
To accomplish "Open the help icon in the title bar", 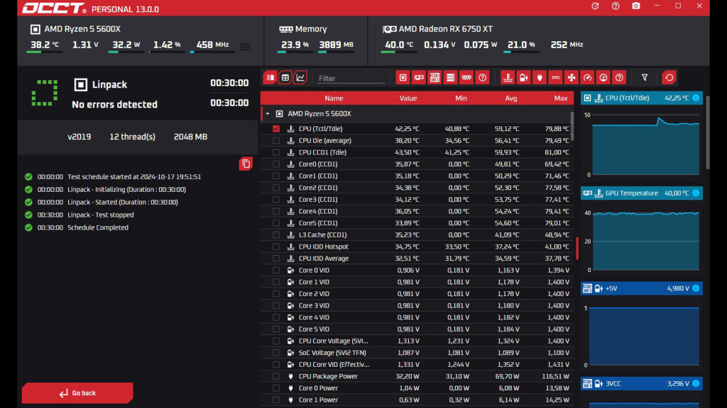I will 616,6.
